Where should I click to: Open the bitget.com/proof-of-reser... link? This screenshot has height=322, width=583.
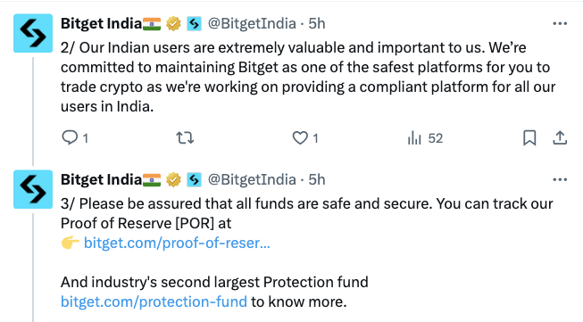click(x=177, y=243)
